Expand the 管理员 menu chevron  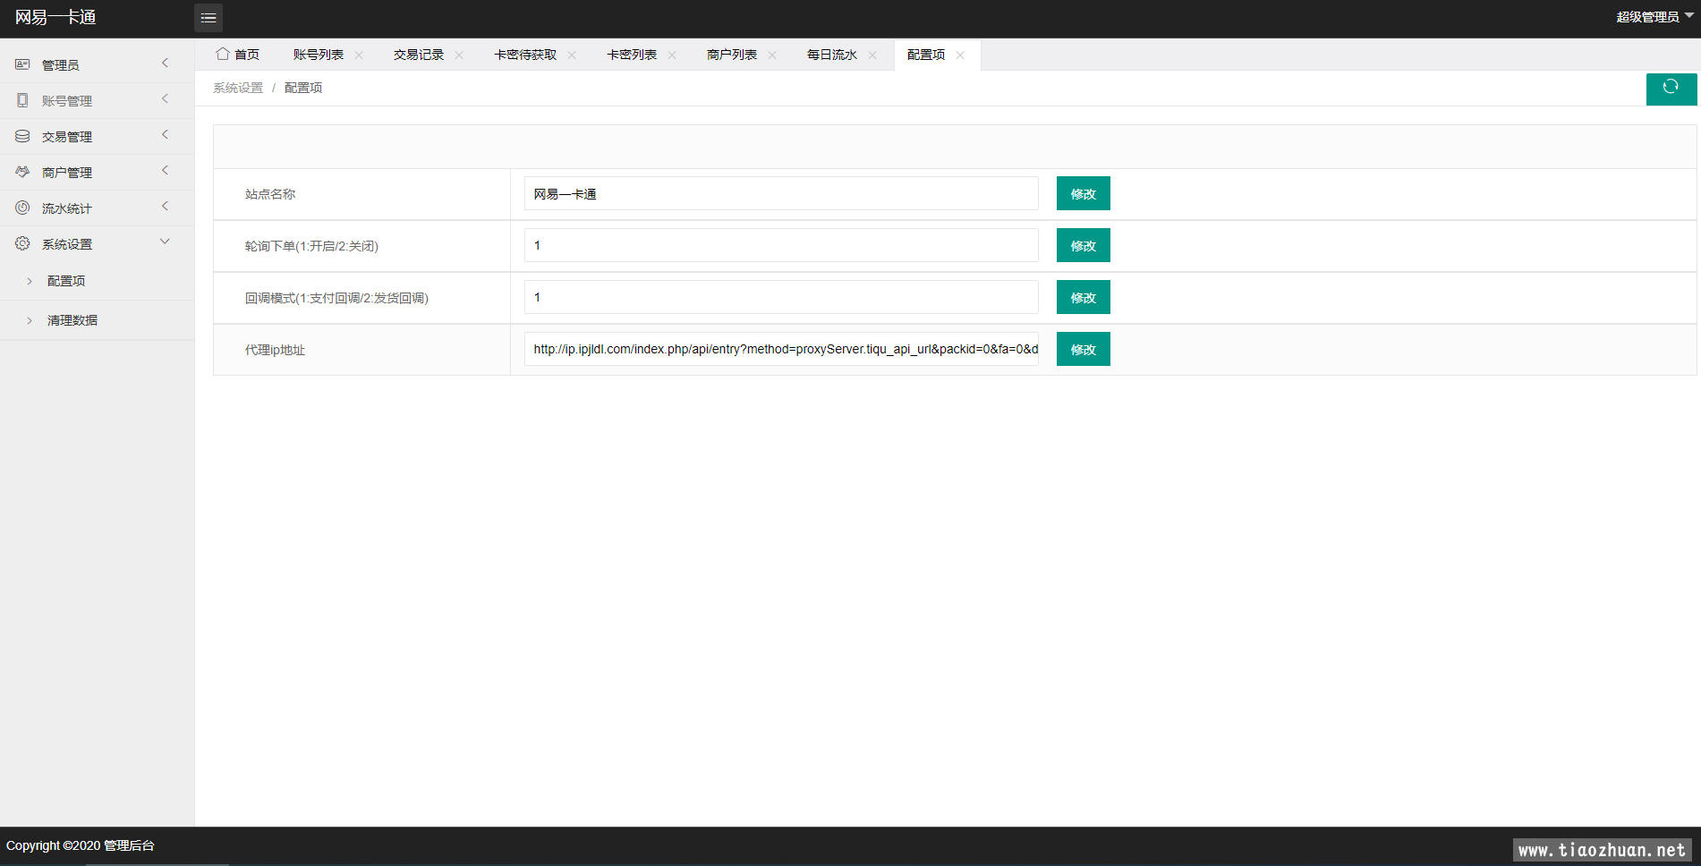click(x=165, y=63)
